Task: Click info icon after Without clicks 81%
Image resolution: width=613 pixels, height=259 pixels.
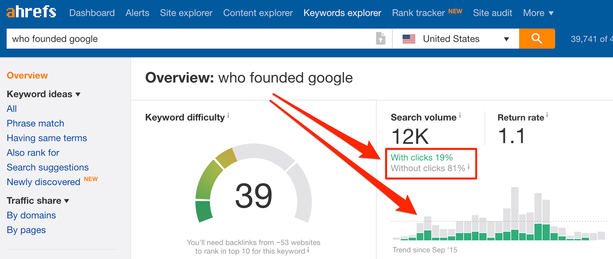Action: pyautogui.click(x=469, y=167)
